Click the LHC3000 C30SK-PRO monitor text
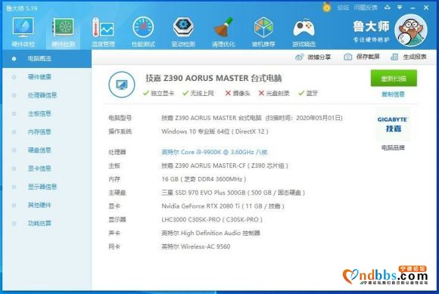This screenshot has width=439, height=294. click(212, 220)
